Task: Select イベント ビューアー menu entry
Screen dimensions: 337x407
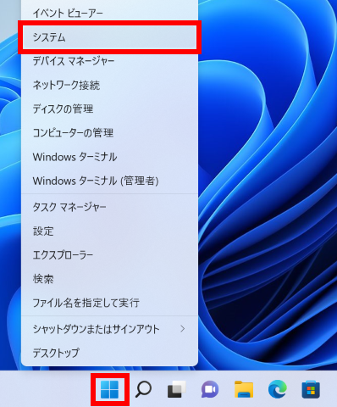Action: coord(109,13)
